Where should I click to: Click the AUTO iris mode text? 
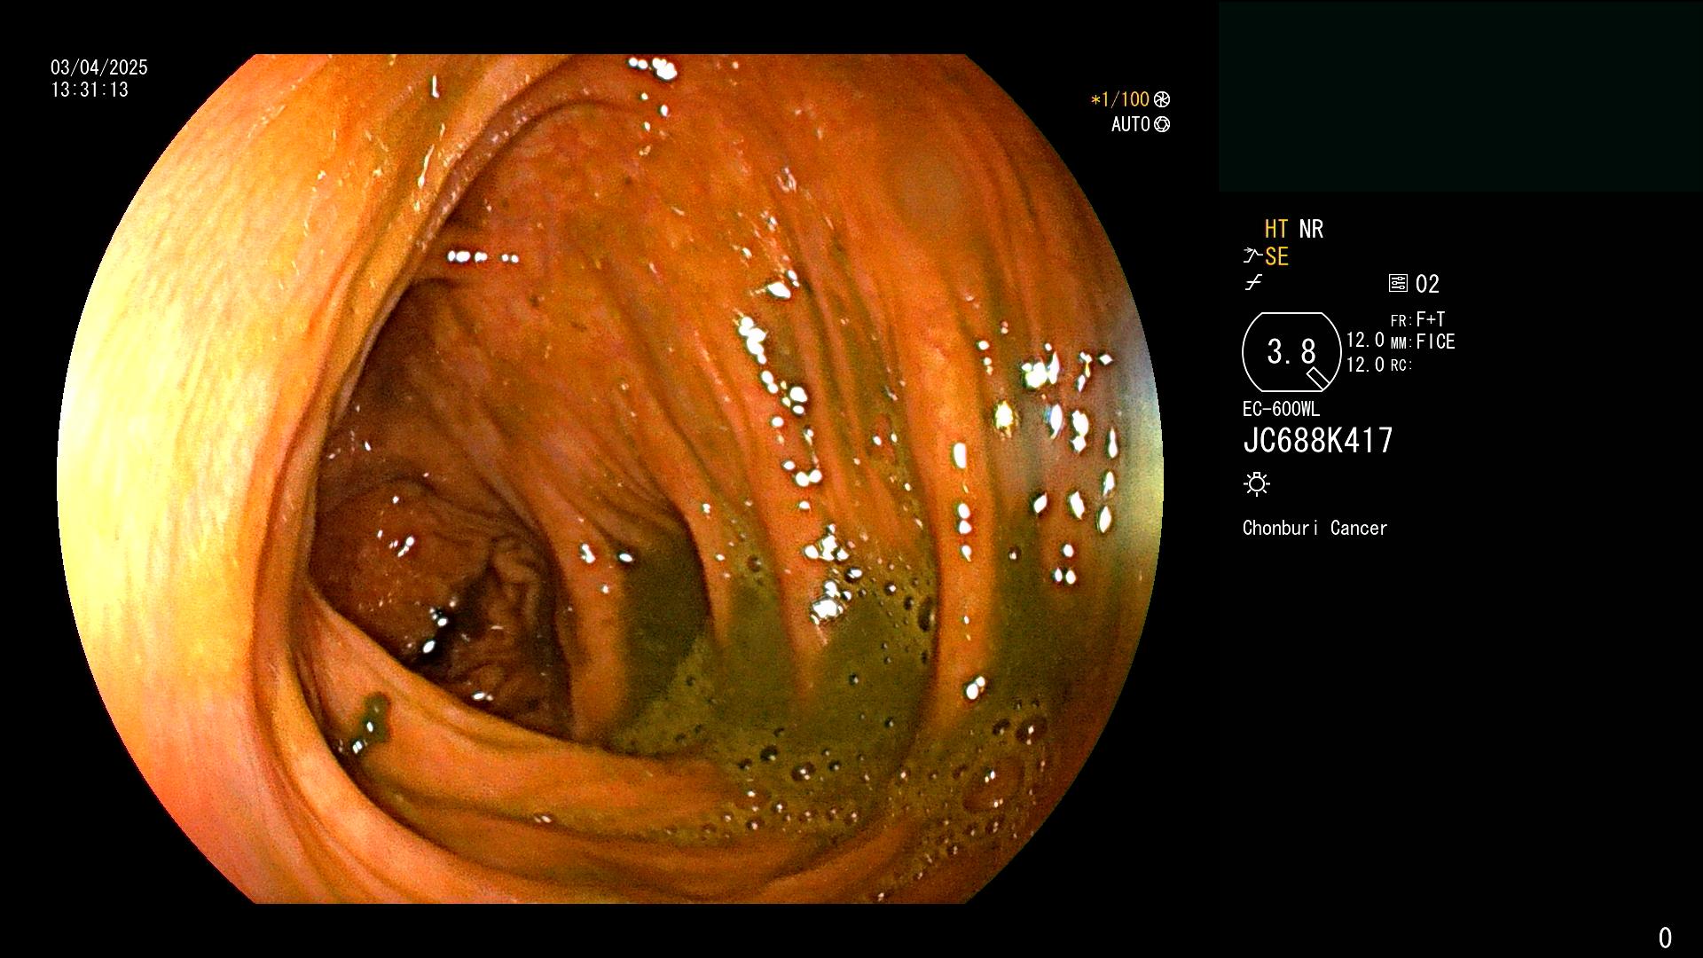pyautogui.click(x=1131, y=124)
